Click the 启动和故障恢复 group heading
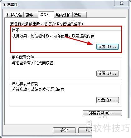The width and height of the screenshot is (131, 138). (25, 84)
